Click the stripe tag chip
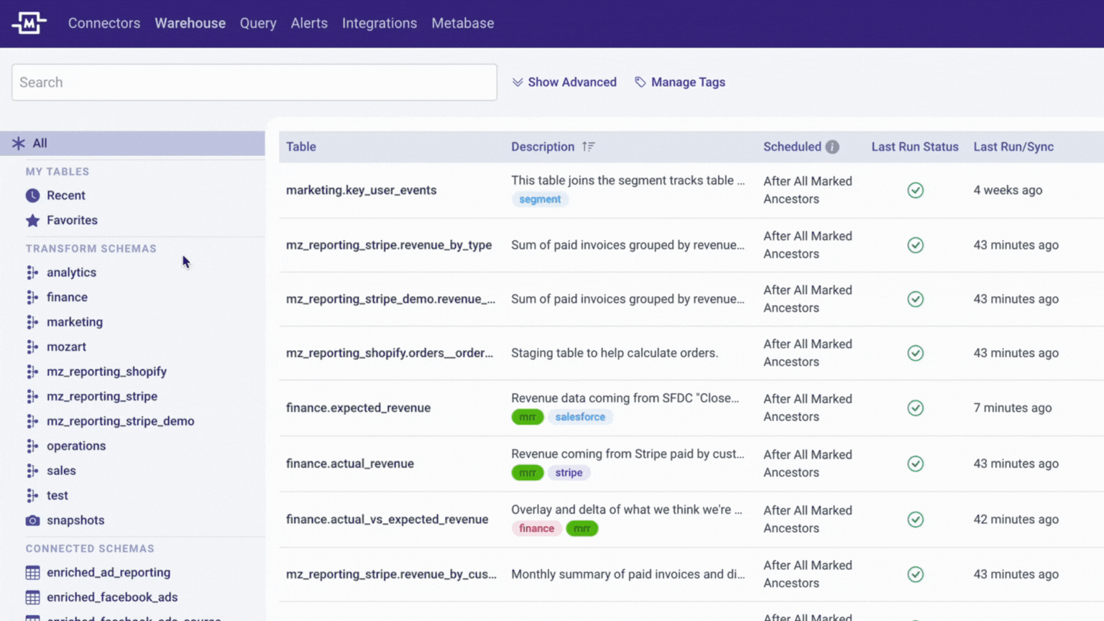Image resolution: width=1104 pixels, height=621 pixels. tap(569, 473)
